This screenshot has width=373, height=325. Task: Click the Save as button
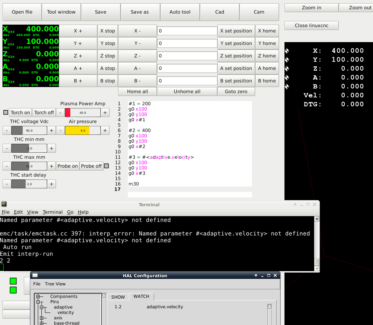(140, 12)
